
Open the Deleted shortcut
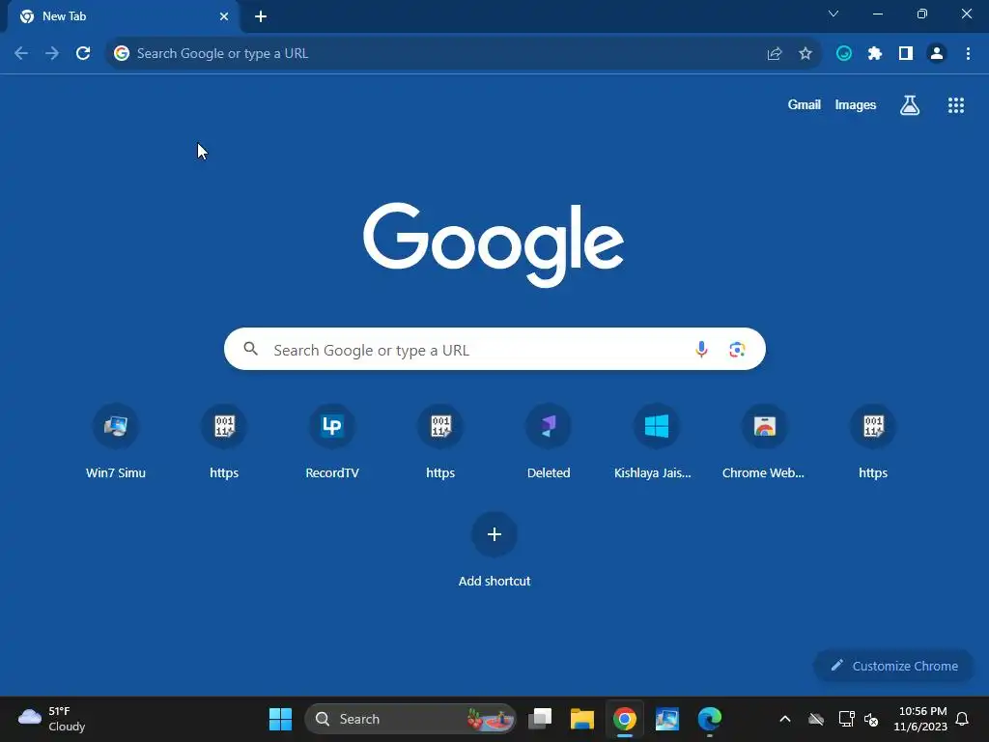pos(549,442)
